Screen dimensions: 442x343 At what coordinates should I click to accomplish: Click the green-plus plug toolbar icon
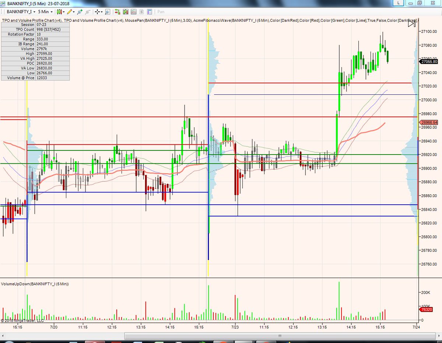pos(80,12)
